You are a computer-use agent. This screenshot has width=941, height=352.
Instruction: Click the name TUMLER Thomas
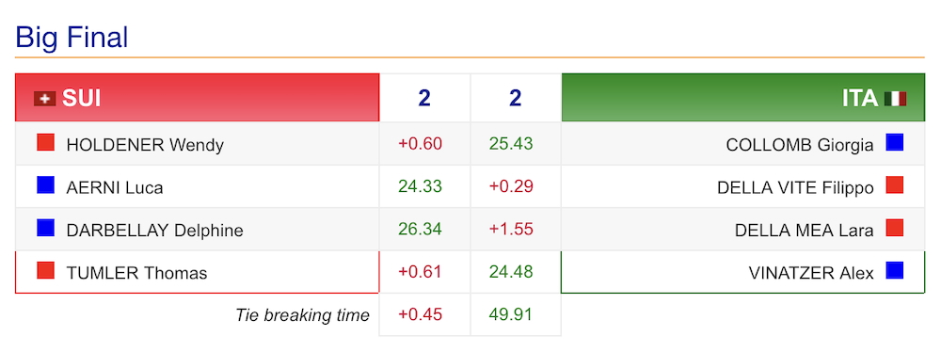pos(136,273)
